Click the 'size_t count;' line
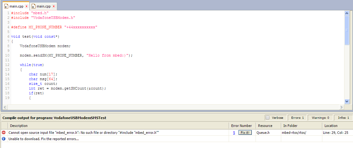This screenshot has height=148, width=353. (43, 84)
